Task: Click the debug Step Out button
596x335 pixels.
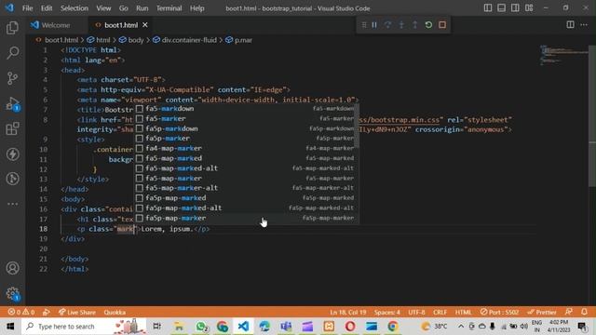Action: pyautogui.click(x=415, y=25)
